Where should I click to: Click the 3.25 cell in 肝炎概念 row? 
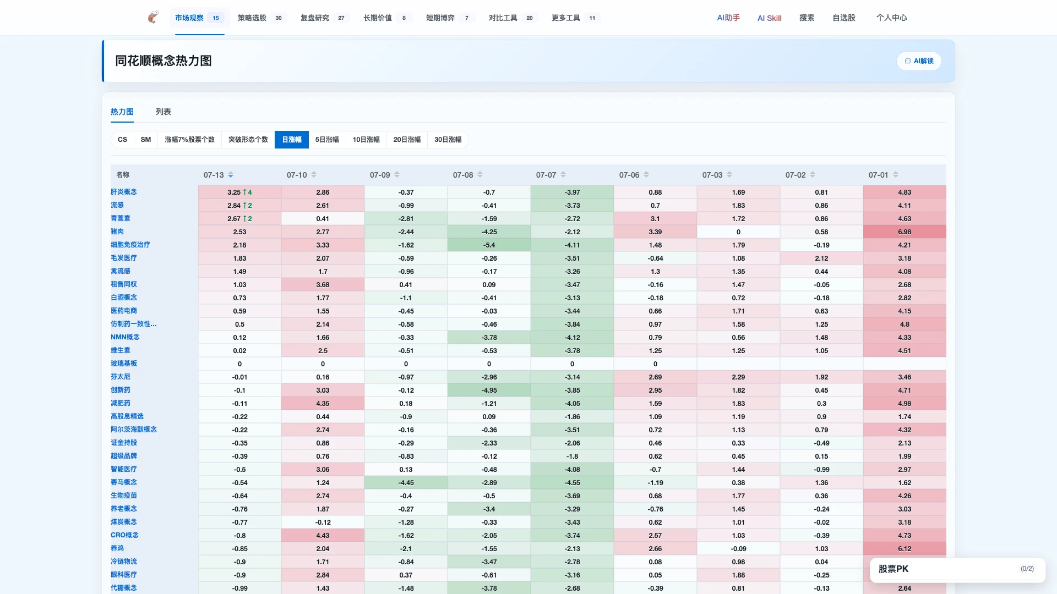(239, 192)
